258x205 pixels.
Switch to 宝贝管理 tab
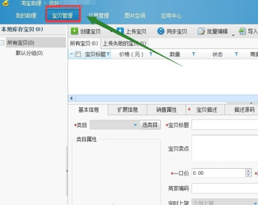point(62,15)
